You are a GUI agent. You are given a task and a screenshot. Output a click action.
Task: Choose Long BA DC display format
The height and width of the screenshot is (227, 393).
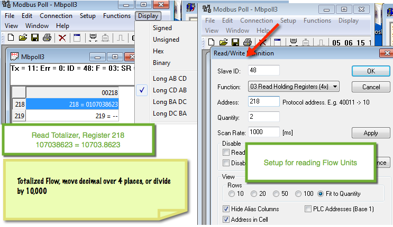[x=170, y=102]
